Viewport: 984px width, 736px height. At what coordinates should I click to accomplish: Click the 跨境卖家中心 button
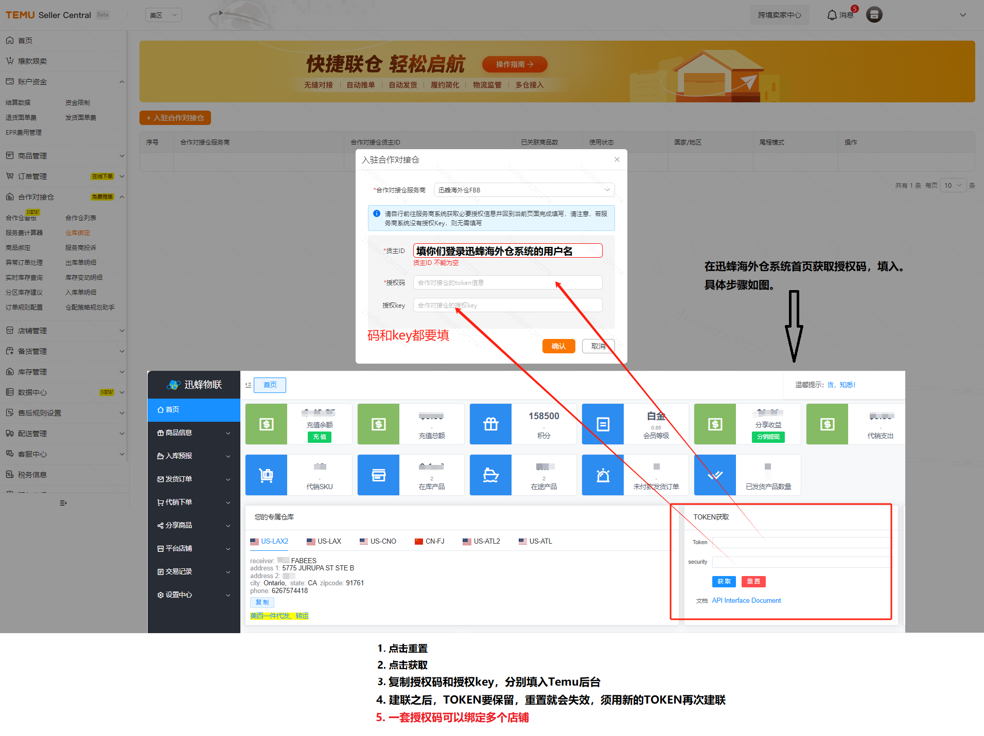779,15
